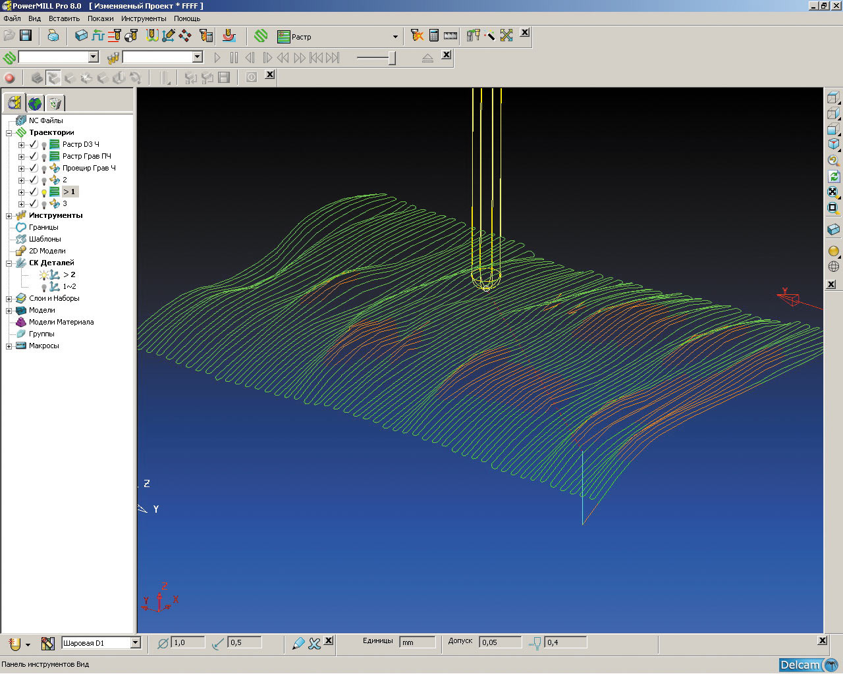Open the recycle bin tab in explorer
Screen dimensions: 843x674
click(55, 103)
